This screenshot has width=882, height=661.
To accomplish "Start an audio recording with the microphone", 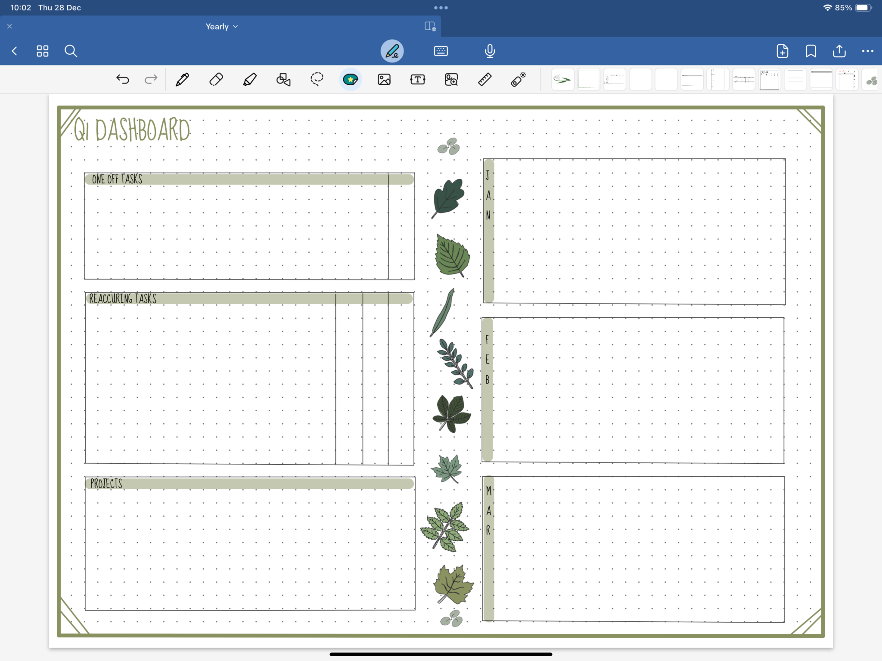I will tap(489, 51).
